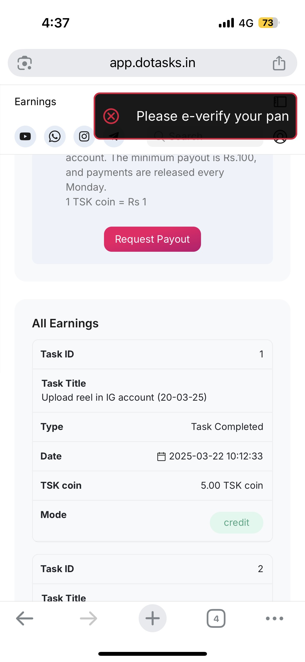Go back with the browser back arrow
Viewport: 305px width, 662px height.
pos(25,618)
